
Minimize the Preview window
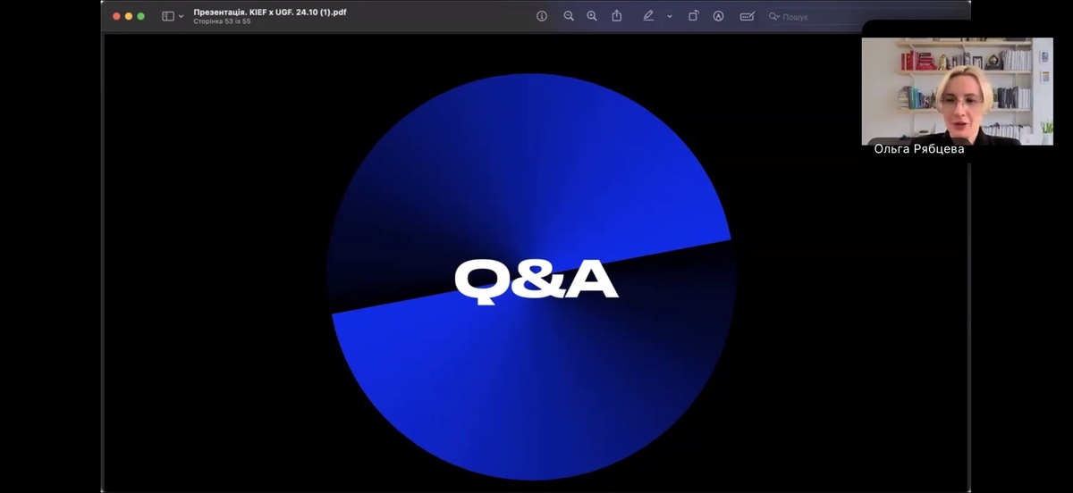click(129, 16)
